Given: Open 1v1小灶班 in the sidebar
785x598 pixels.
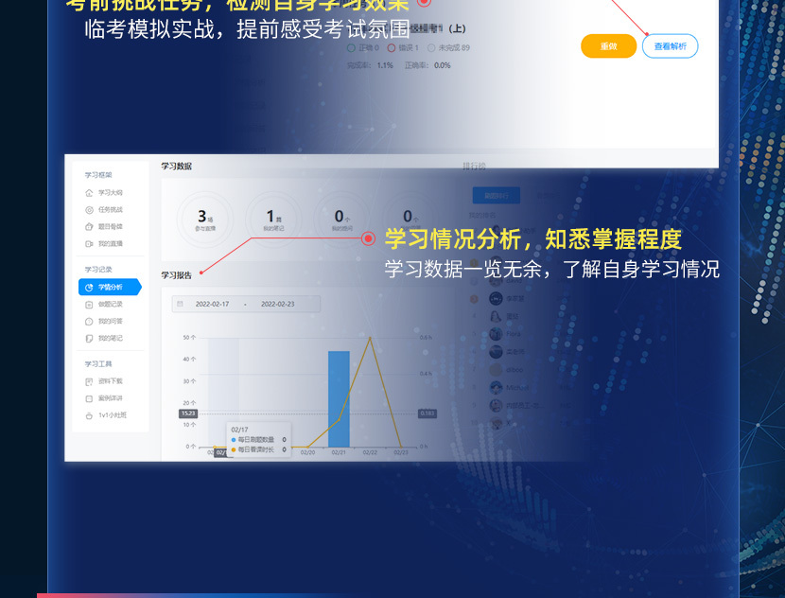Looking at the screenshot, I should (x=106, y=415).
